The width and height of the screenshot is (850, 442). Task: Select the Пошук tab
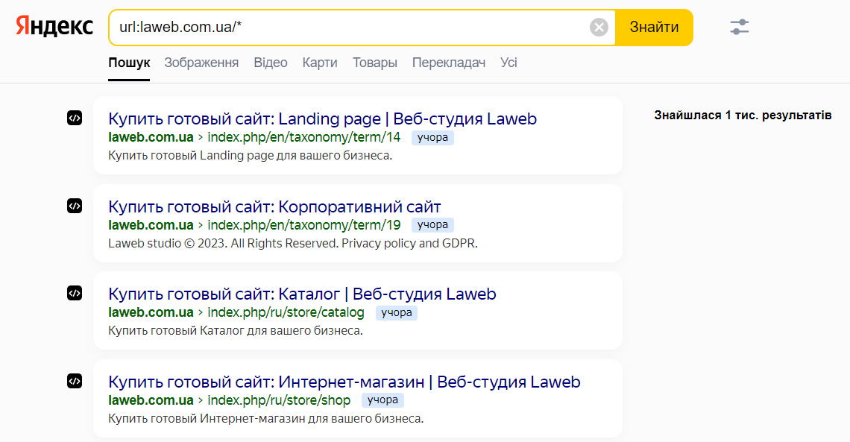[129, 63]
